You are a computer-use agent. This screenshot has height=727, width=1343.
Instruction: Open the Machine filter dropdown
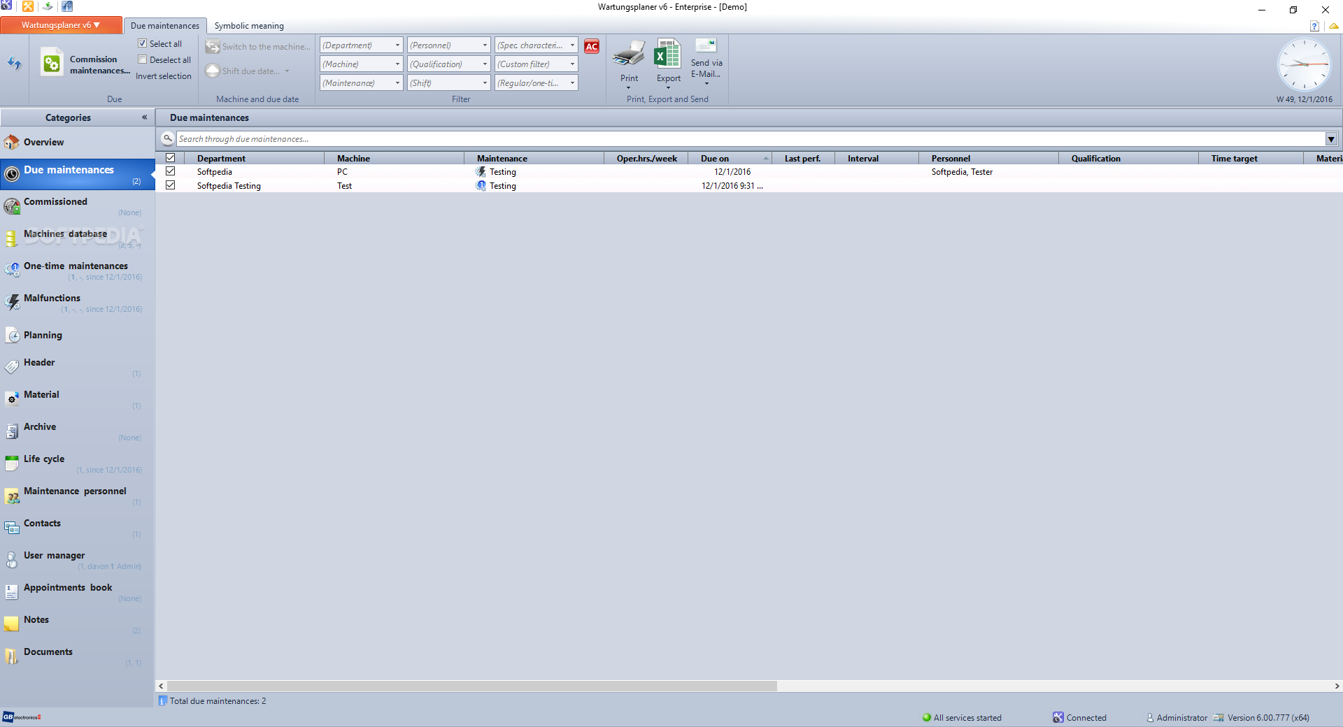tap(361, 64)
